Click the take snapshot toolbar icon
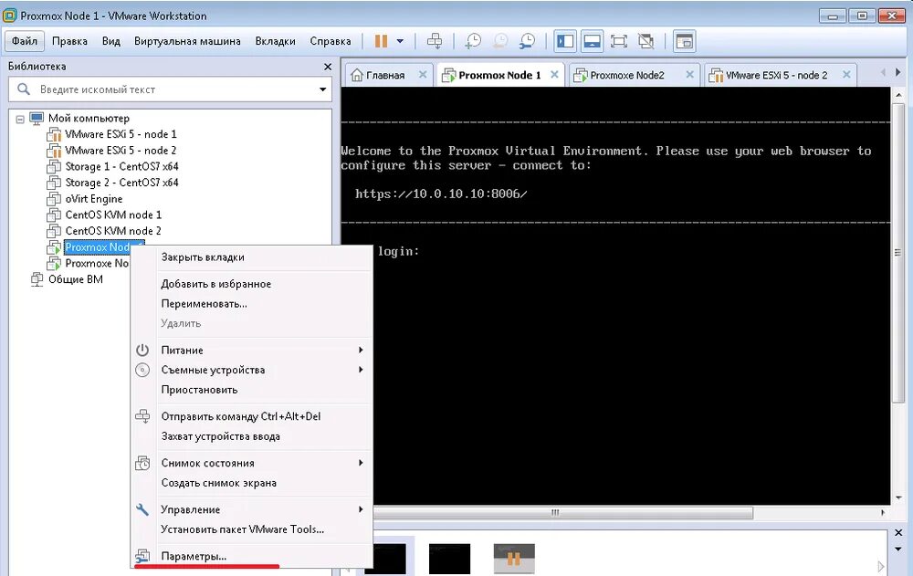This screenshot has height=576, width=913. click(473, 41)
